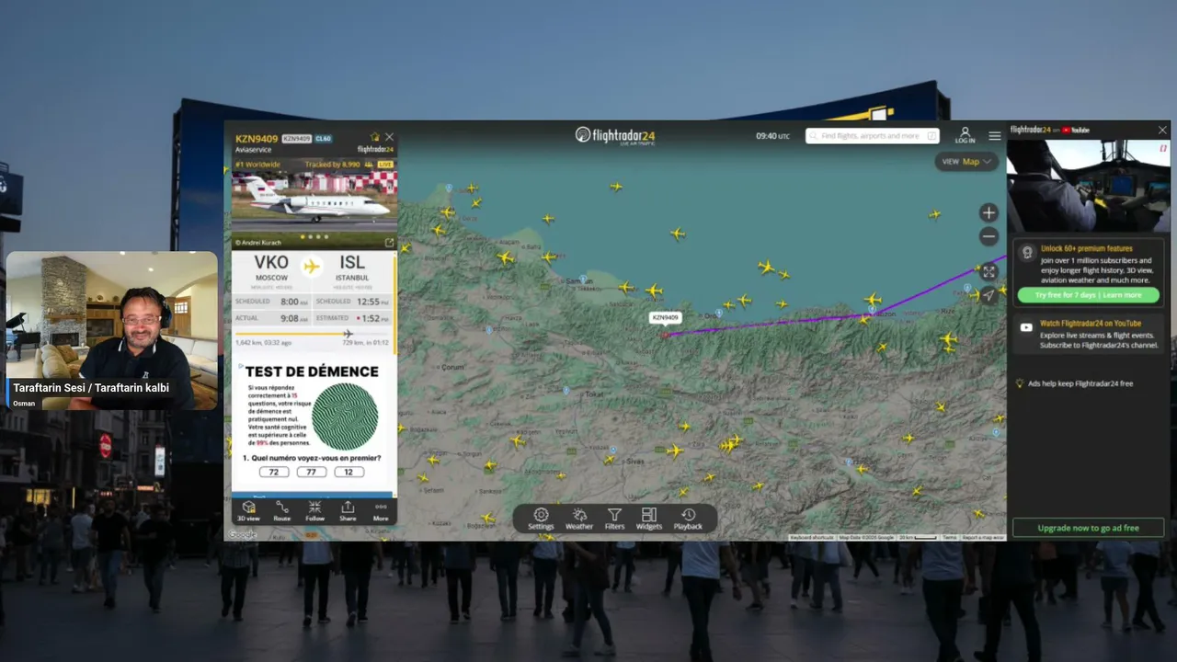Click the yellow plane icon between airports

(x=312, y=267)
